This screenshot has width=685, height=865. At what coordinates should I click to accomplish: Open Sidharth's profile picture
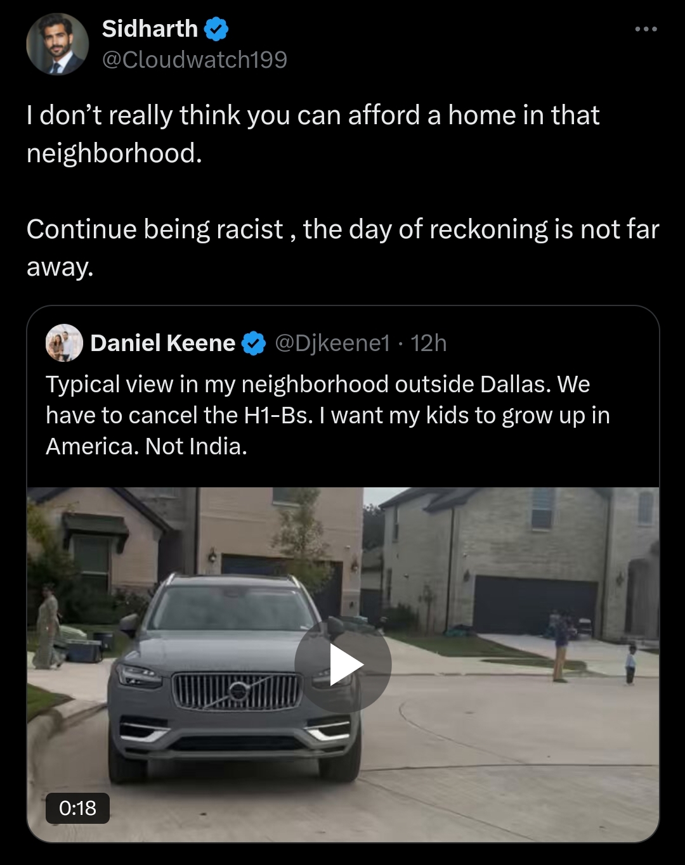tap(57, 44)
